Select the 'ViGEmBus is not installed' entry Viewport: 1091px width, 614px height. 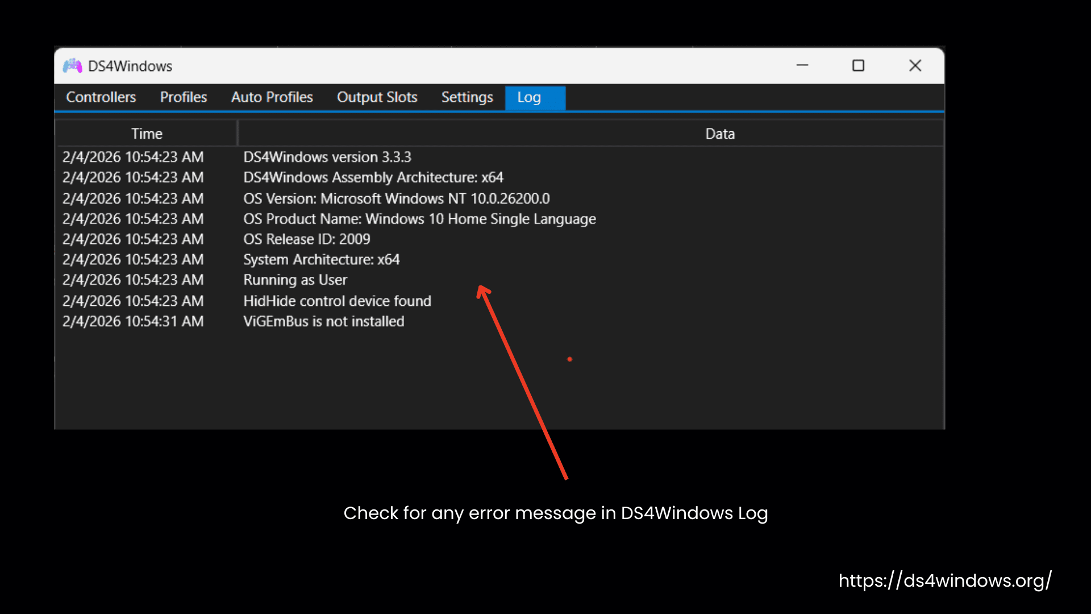(x=500, y=321)
